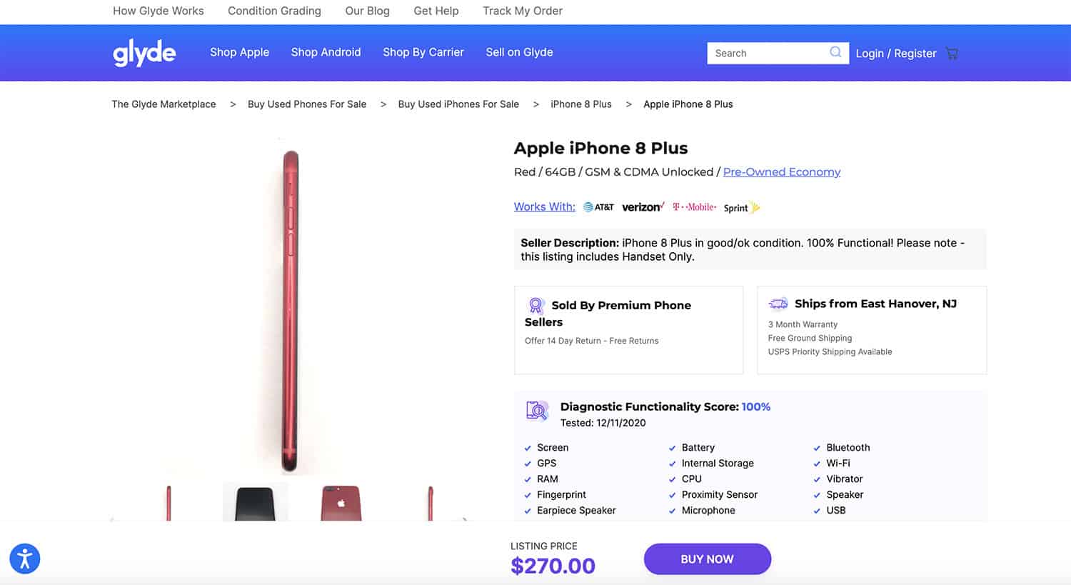Screen dimensions: 1071x585
Task: Click the checkmark next to Screen
Action: click(x=529, y=447)
